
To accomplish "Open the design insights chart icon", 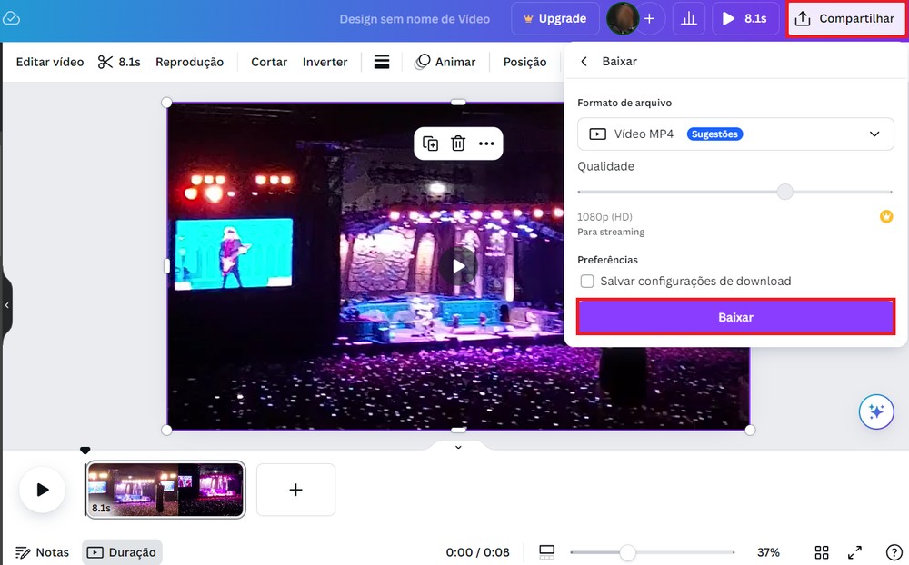I will coord(688,18).
